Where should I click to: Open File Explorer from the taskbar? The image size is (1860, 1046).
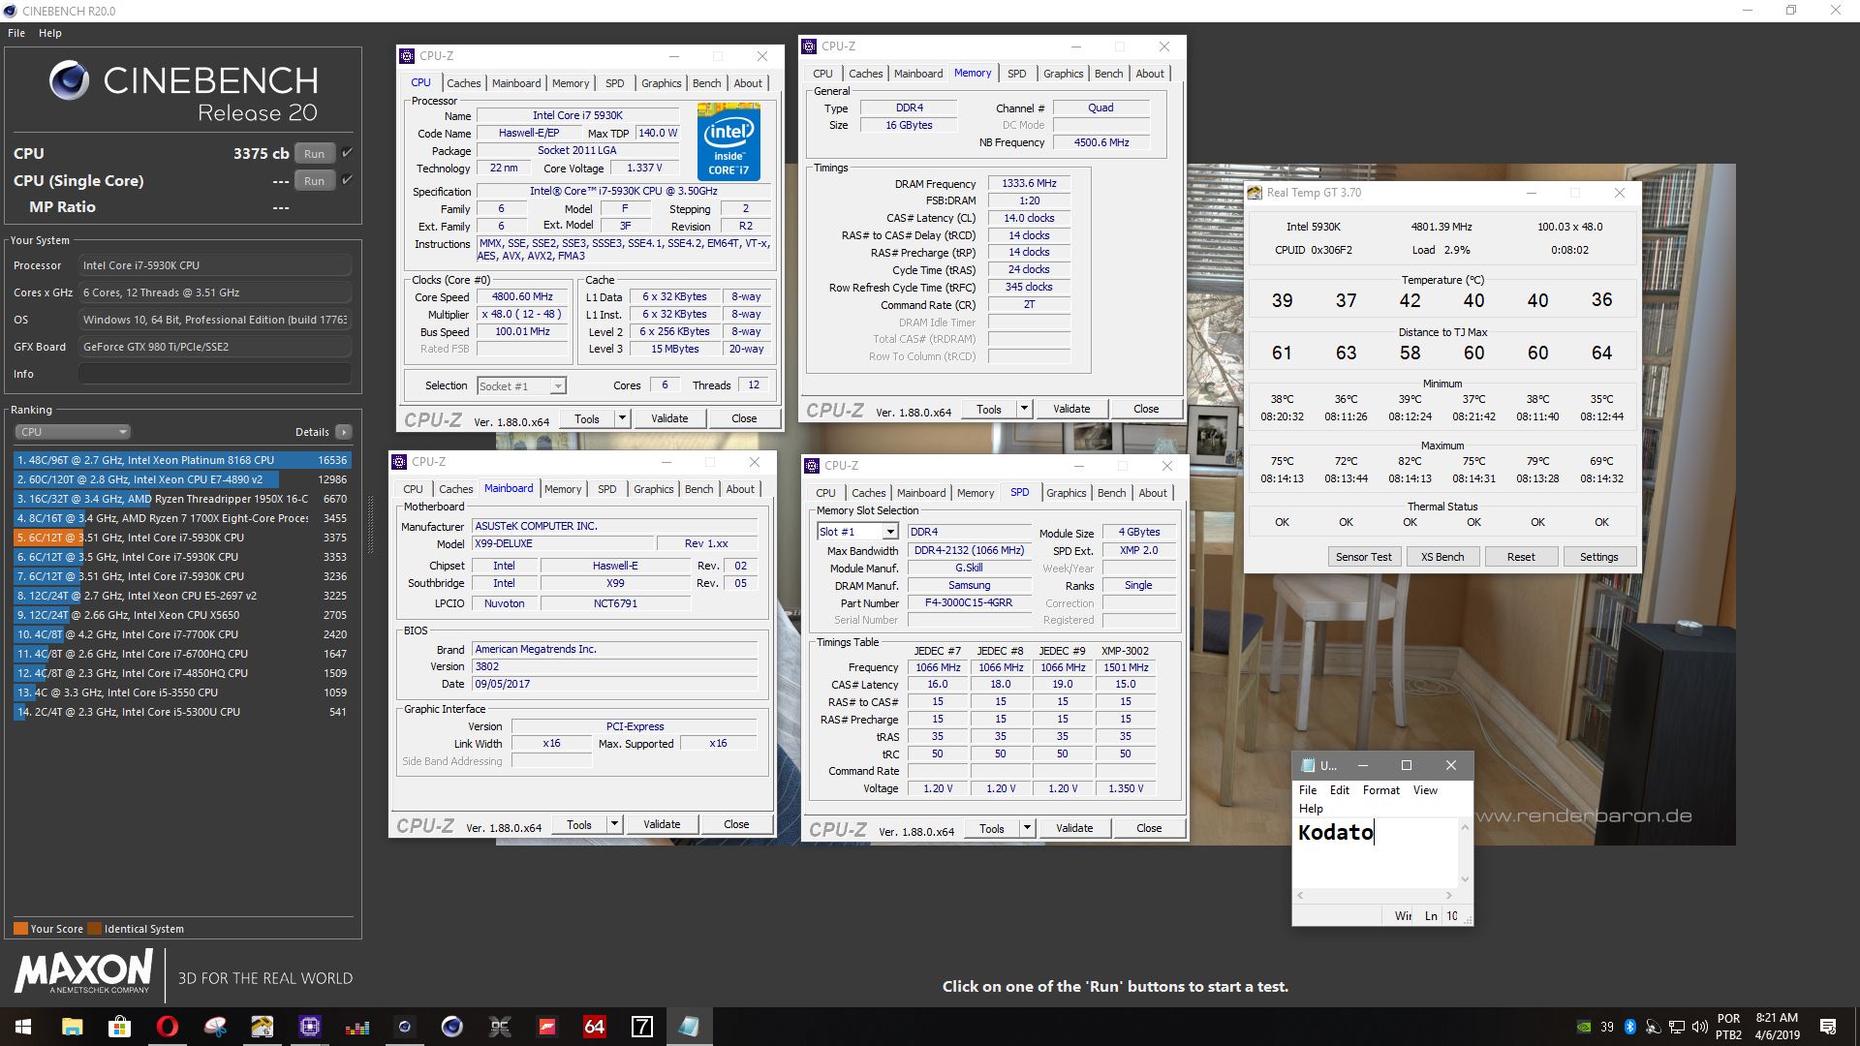point(72,1027)
